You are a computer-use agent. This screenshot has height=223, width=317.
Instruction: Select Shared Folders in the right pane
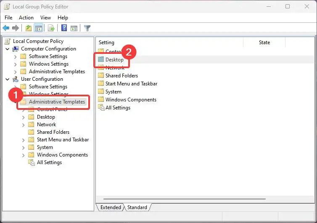pyautogui.click(x=122, y=75)
